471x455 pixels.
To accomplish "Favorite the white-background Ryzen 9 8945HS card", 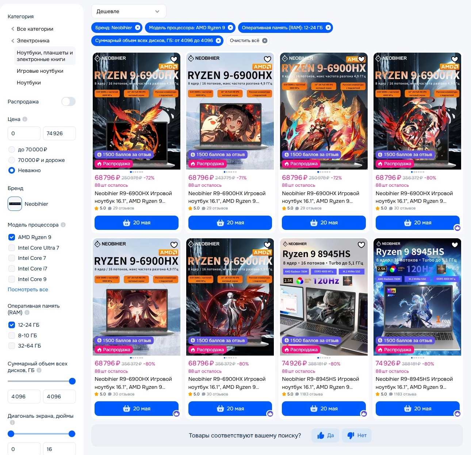I will (x=361, y=244).
